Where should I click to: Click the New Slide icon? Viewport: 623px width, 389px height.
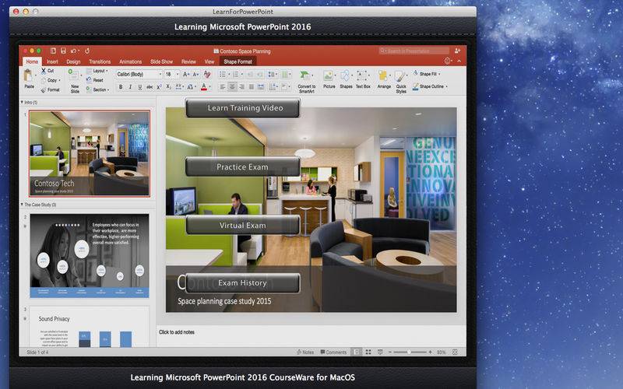73,75
